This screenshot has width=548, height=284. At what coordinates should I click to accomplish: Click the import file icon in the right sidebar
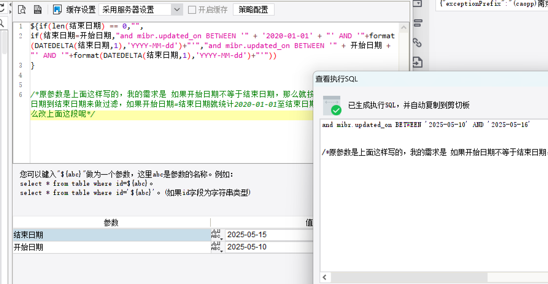click(x=417, y=62)
